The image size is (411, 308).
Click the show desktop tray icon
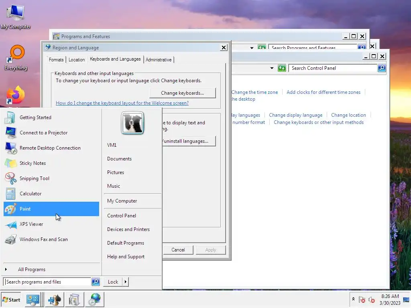(407, 300)
